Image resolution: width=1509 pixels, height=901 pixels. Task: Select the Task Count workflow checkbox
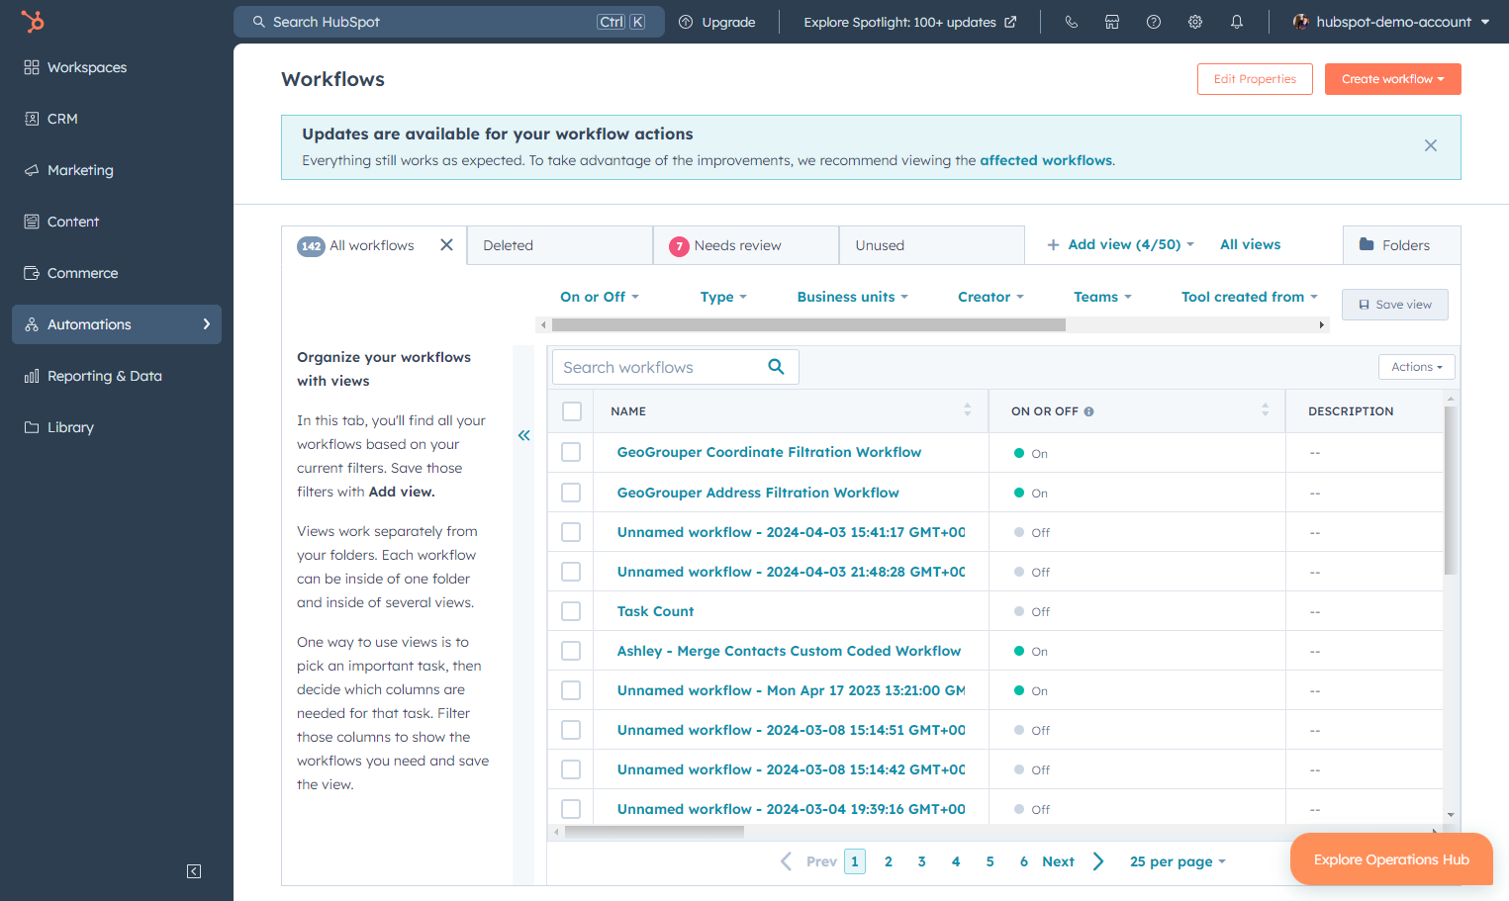click(x=571, y=611)
